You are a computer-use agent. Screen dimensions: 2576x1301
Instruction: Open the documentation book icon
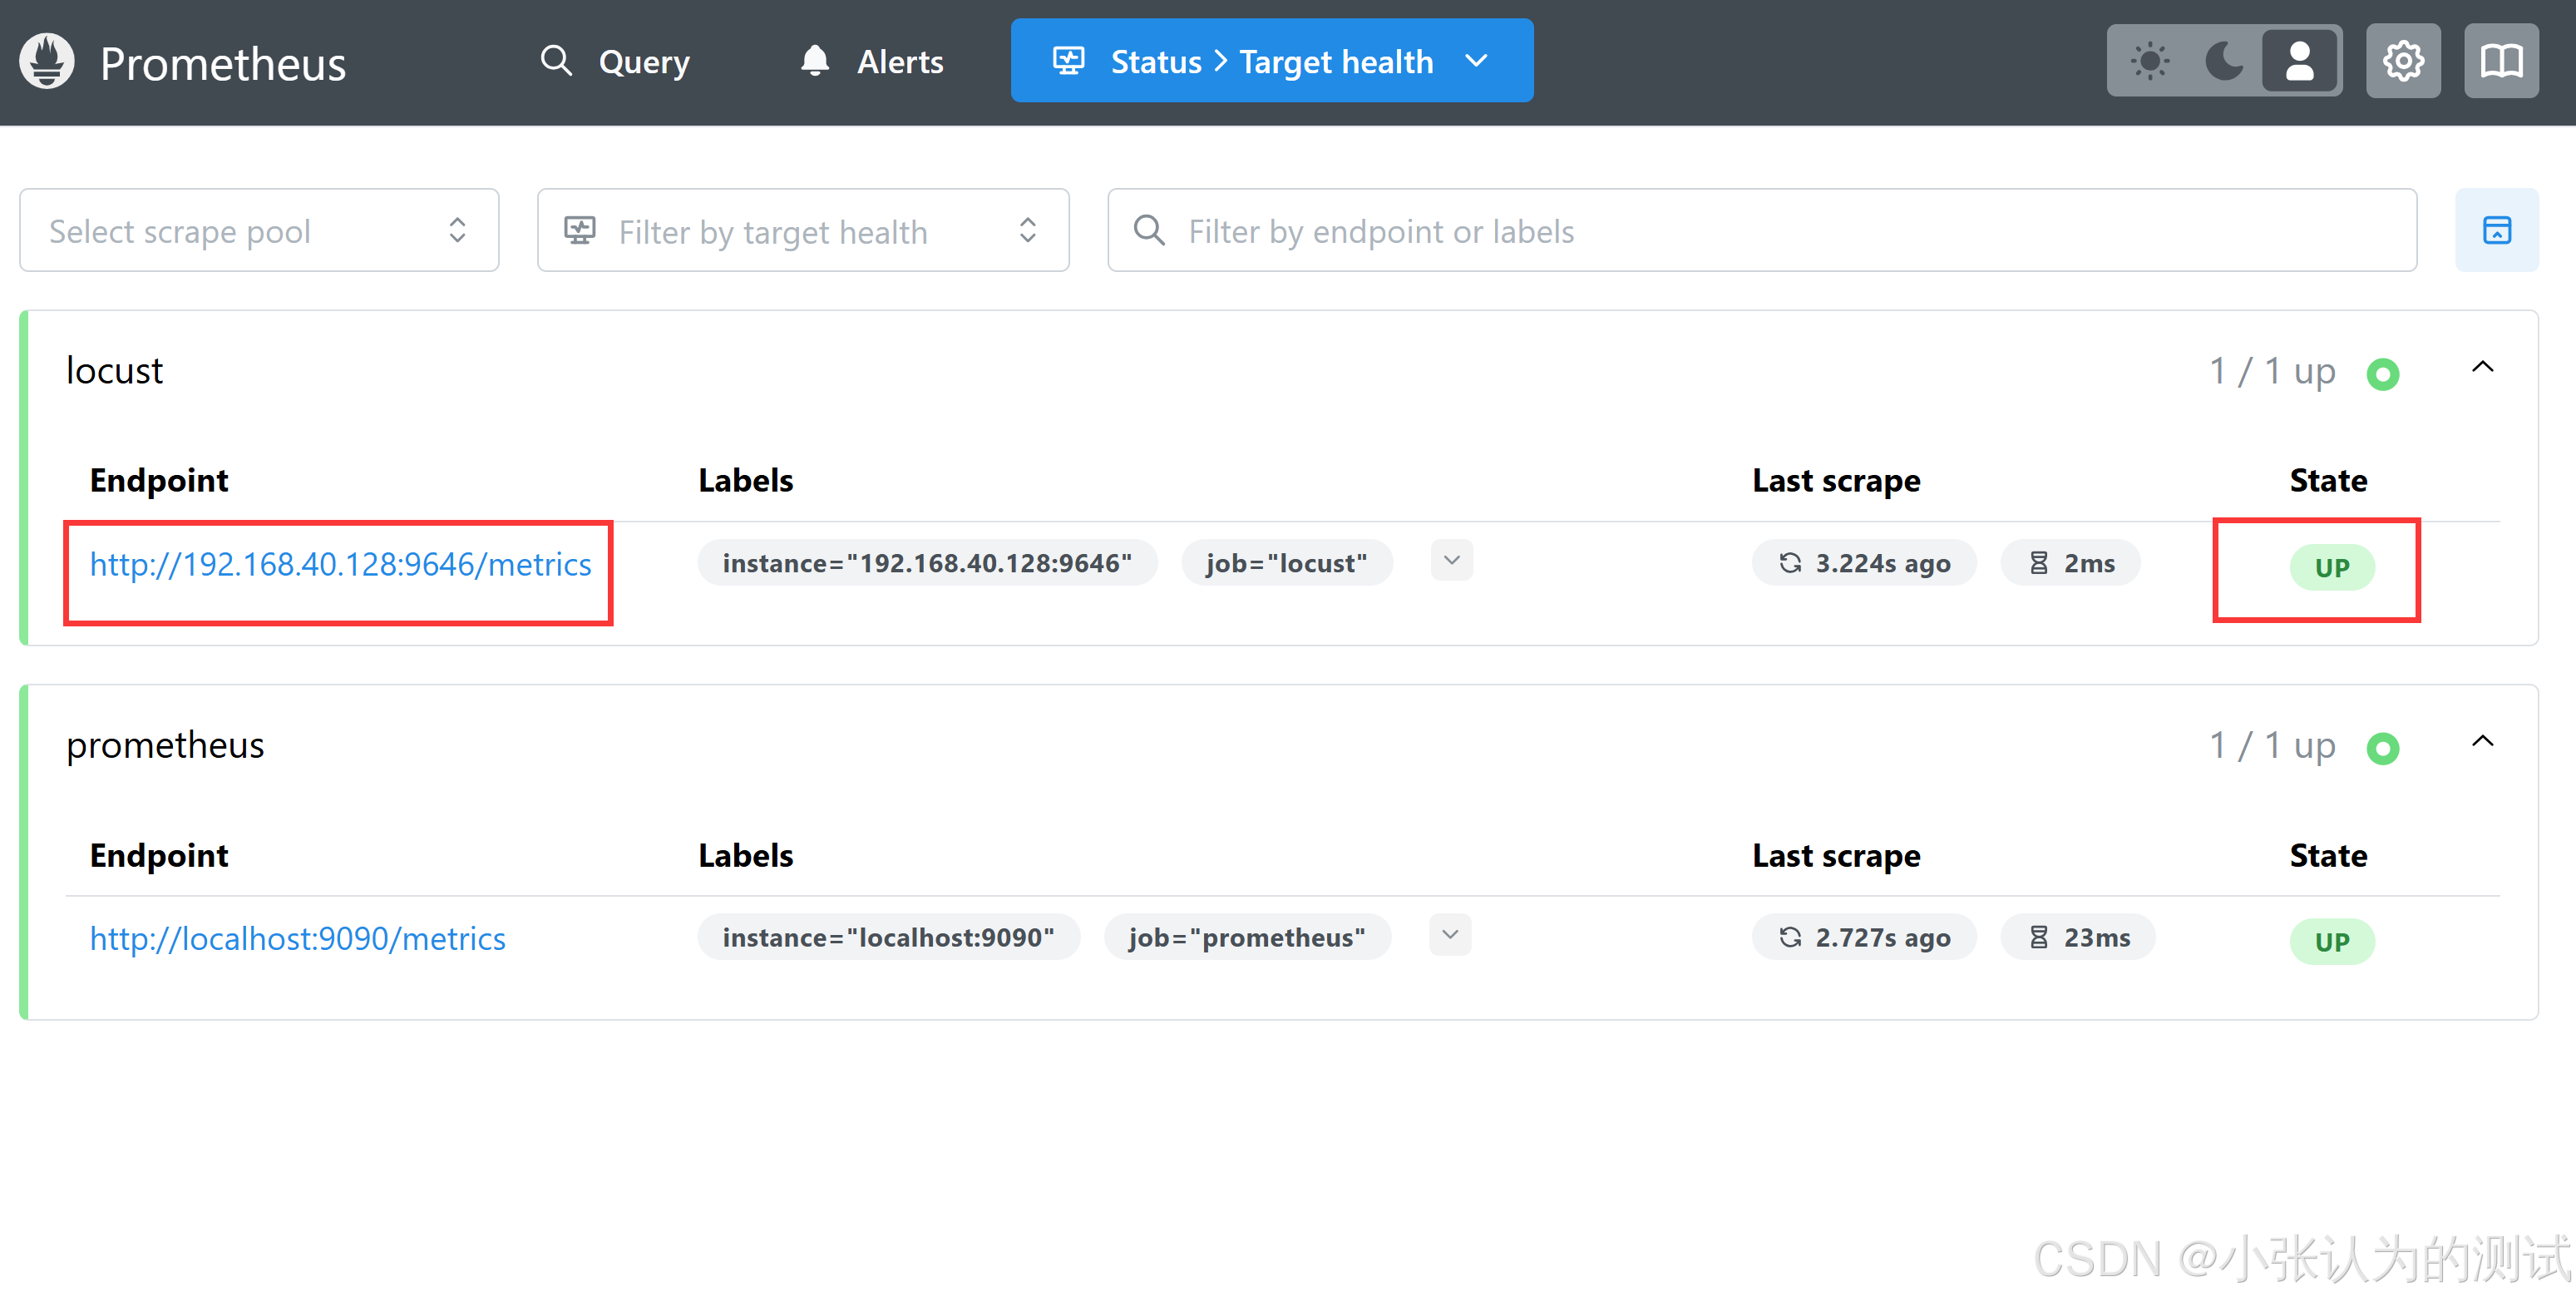pyautogui.click(x=2500, y=62)
